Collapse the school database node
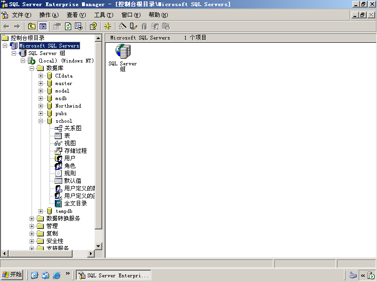This screenshot has width=377, height=282. [x=41, y=121]
